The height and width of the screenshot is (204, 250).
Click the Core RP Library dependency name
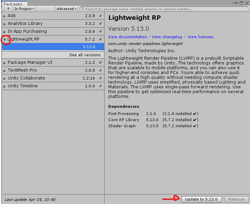124,120
